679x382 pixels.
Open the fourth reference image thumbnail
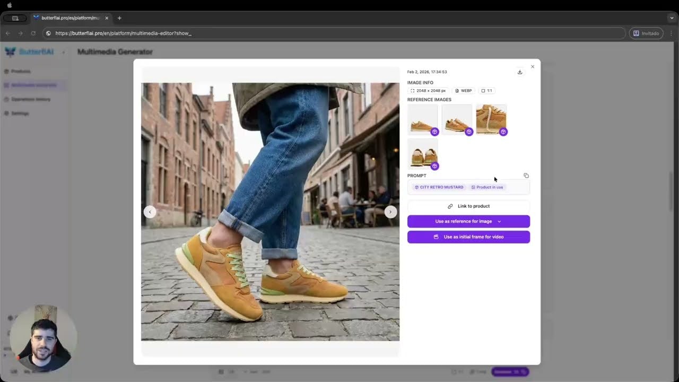422,153
